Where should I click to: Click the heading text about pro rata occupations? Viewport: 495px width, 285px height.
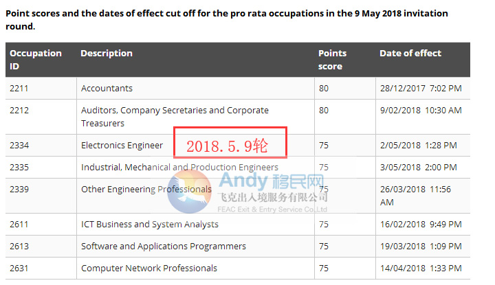(x=227, y=20)
